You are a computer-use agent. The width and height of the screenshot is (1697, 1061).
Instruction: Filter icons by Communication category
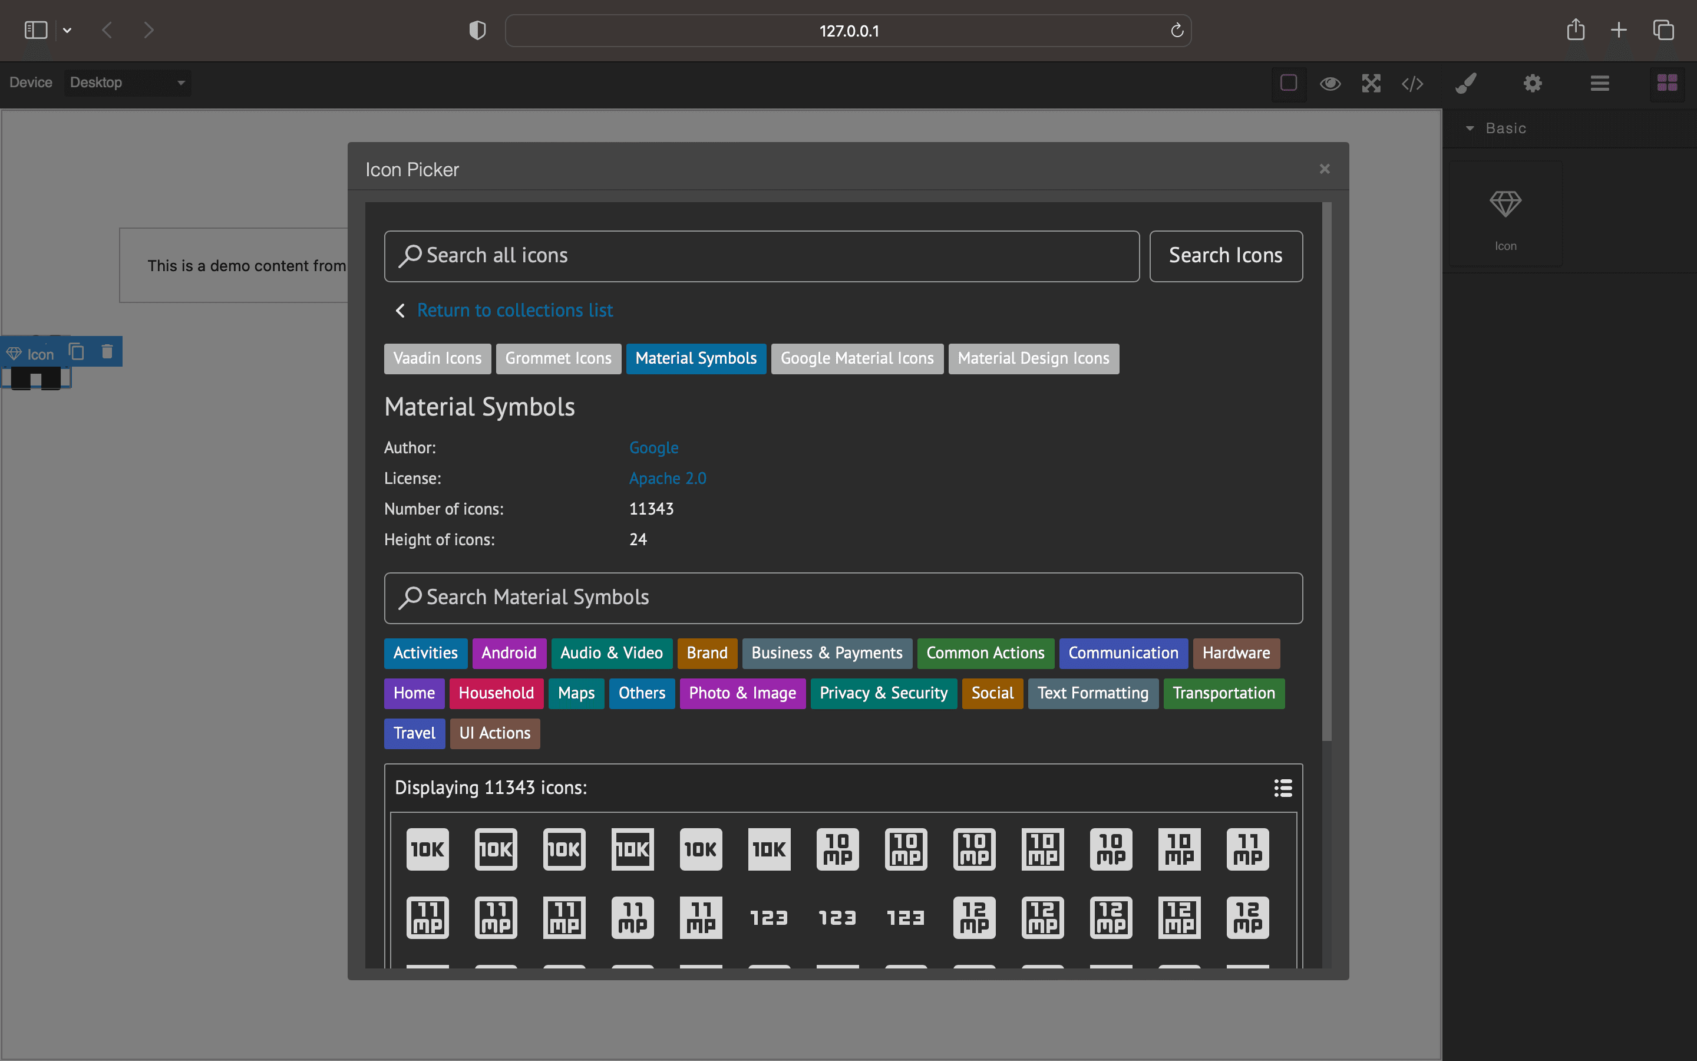1124,653
